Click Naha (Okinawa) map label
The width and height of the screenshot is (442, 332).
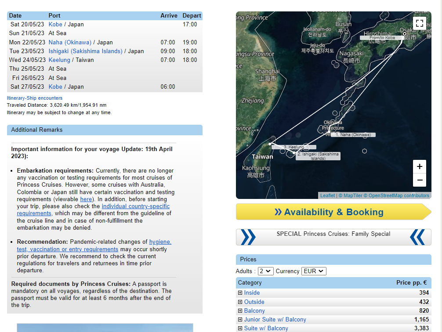(x=353, y=135)
